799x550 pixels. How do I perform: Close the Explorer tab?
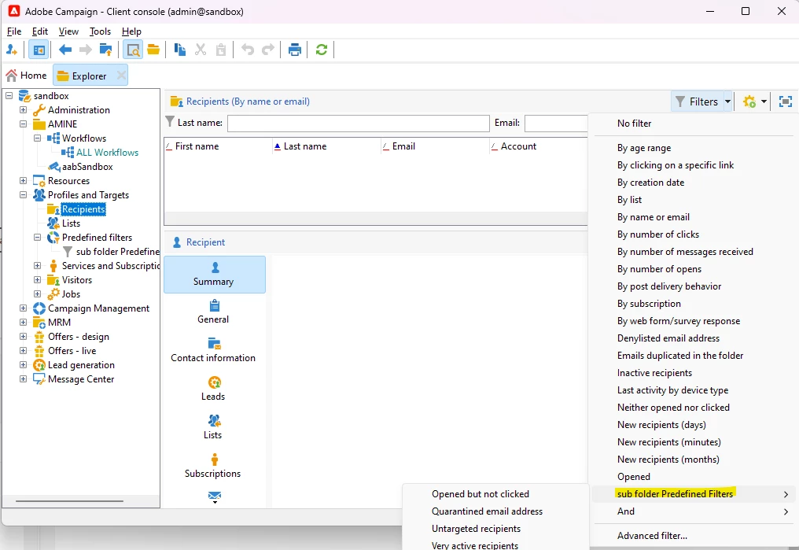pyautogui.click(x=121, y=76)
